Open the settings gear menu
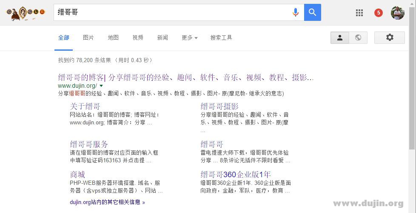The image size is (416, 213). 390,37
